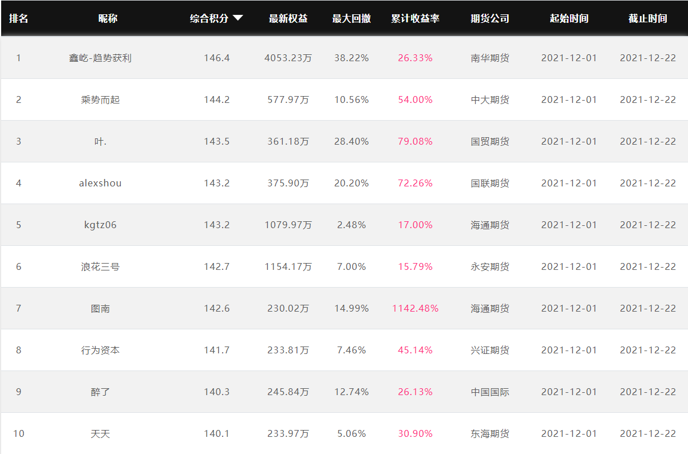Click equity value 230.02万
Image resolution: width=688 pixels, height=454 pixels.
(x=288, y=308)
